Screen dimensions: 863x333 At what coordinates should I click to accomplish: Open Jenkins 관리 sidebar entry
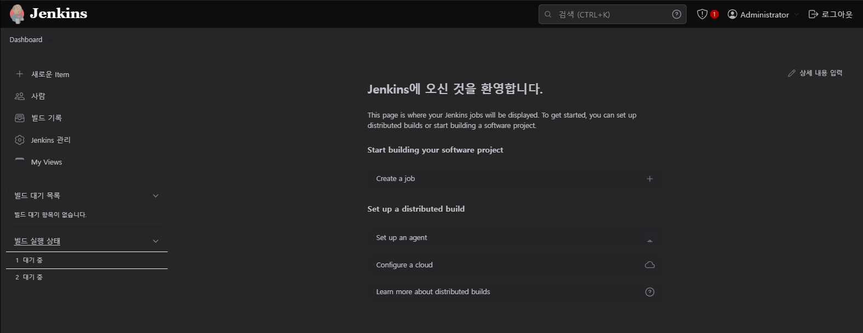[50, 140]
